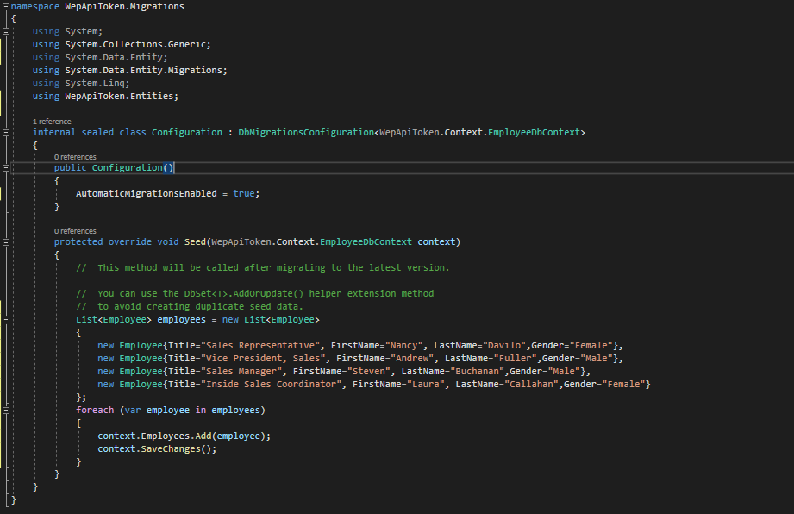Collapse the using directives block

point(5,31)
